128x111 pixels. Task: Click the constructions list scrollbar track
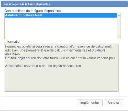coord(119,26)
